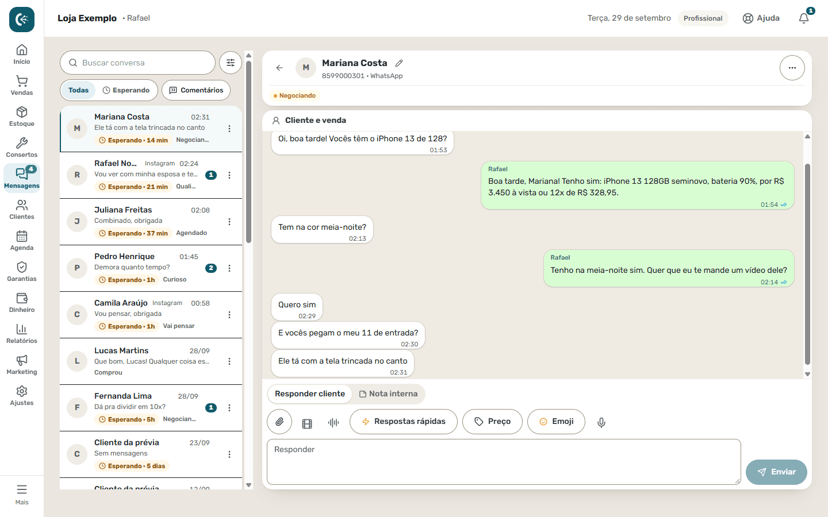The image size is (828, 517).
Task: Click the Negociando status tag in header
Action: click(x=294, y=95)
